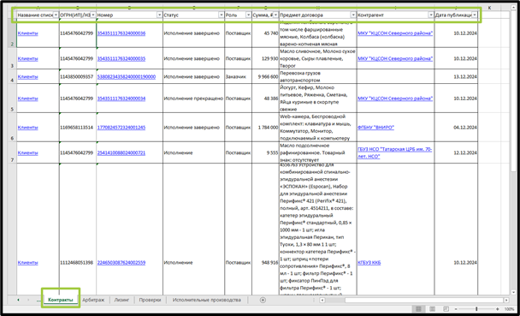Switch to the Исполнительные производства sheet tab
Viewport: 520px width, 316px height.
207,300
